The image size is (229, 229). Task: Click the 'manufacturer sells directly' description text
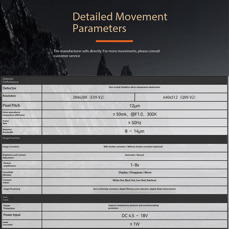tap(106, 53)
